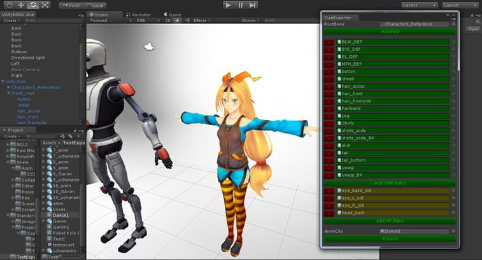Click the tail_bottom object field
Screen dimensions: 482x260
[393, 160]
